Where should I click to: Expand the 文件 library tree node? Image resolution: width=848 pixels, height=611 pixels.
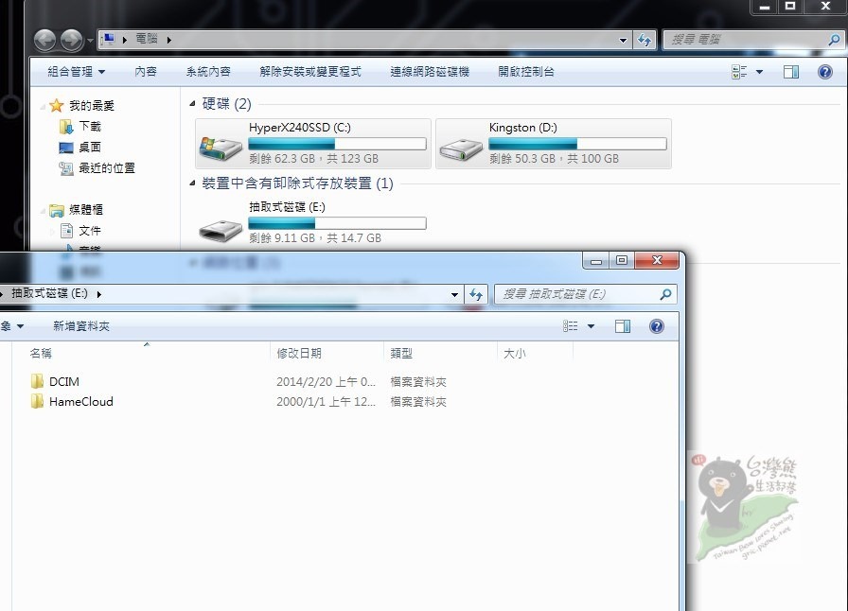(x=52, y=232)
